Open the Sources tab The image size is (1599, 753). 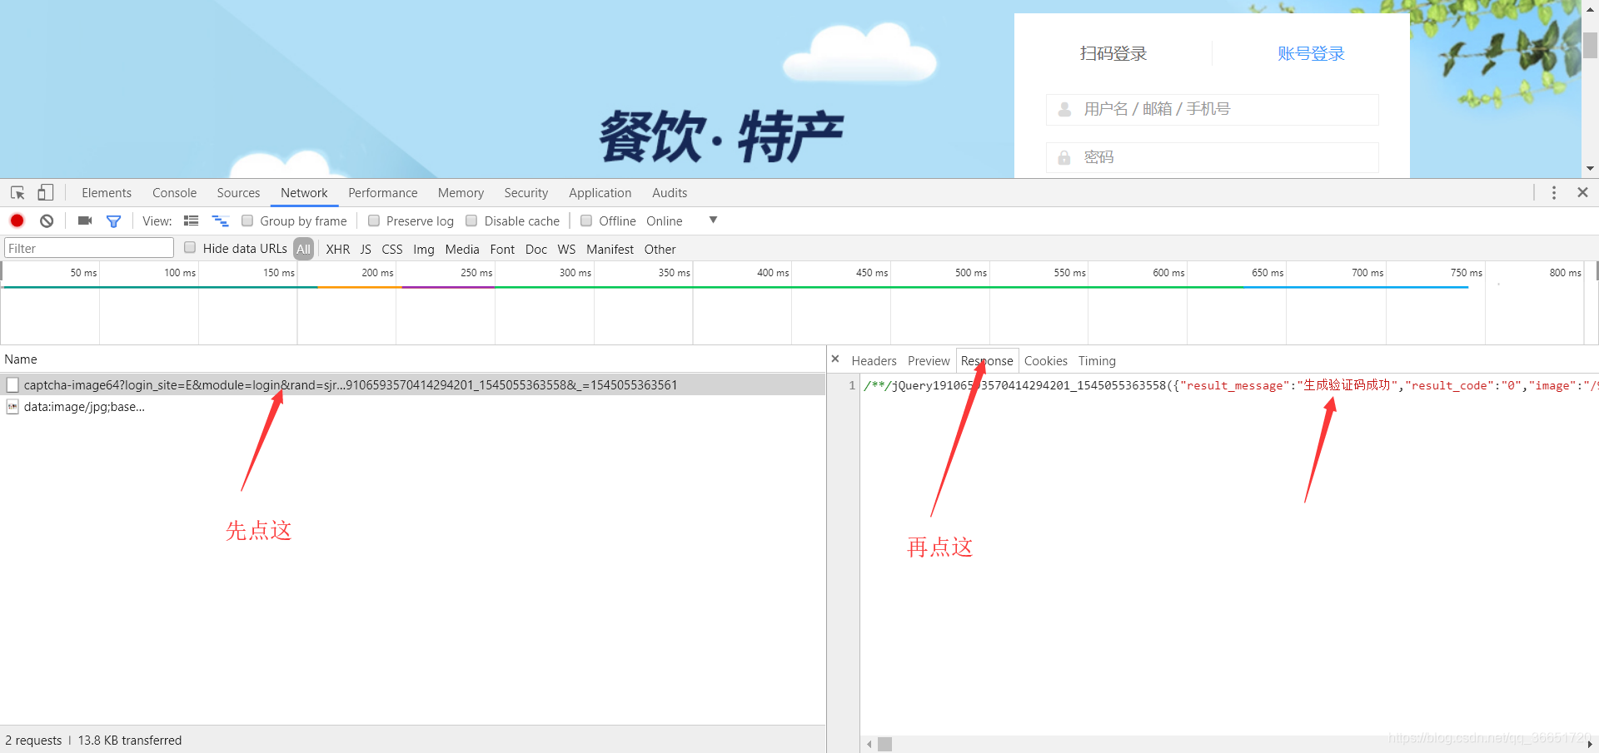[239, 193]
